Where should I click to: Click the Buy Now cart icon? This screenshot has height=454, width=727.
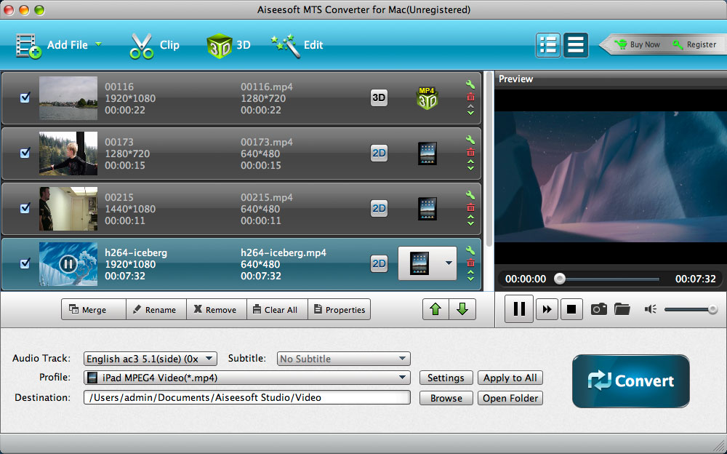point(620,44)
